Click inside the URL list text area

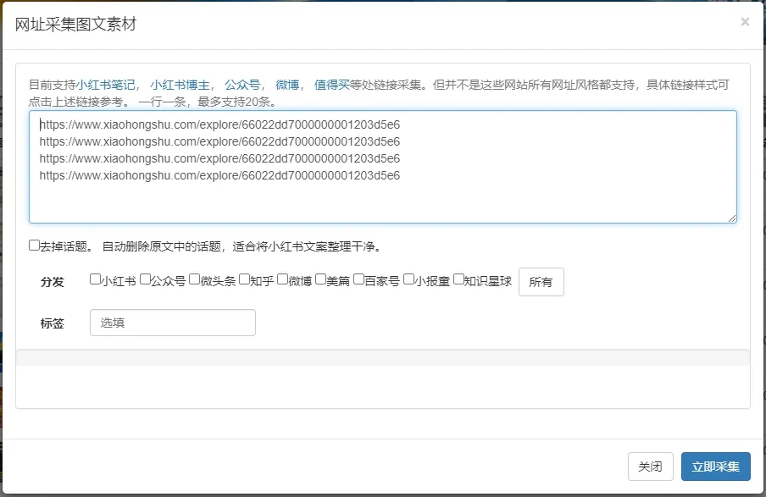pyautogui.click(x=382, y=167)
